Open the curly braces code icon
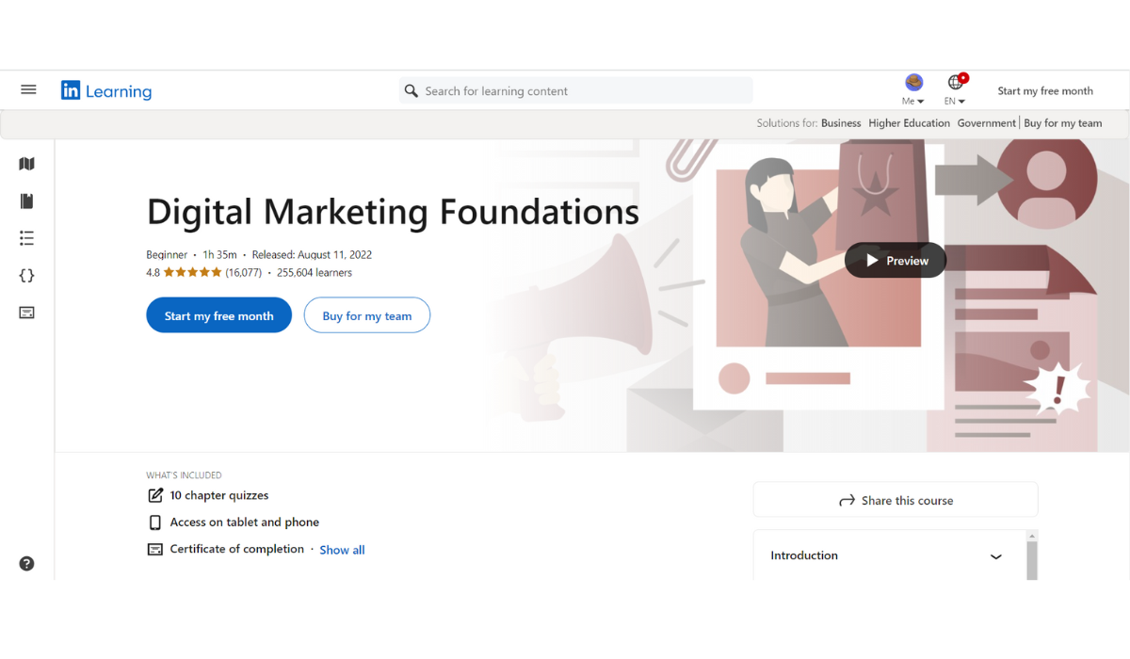Viewport: 1130px width, 659px height. 26,276
